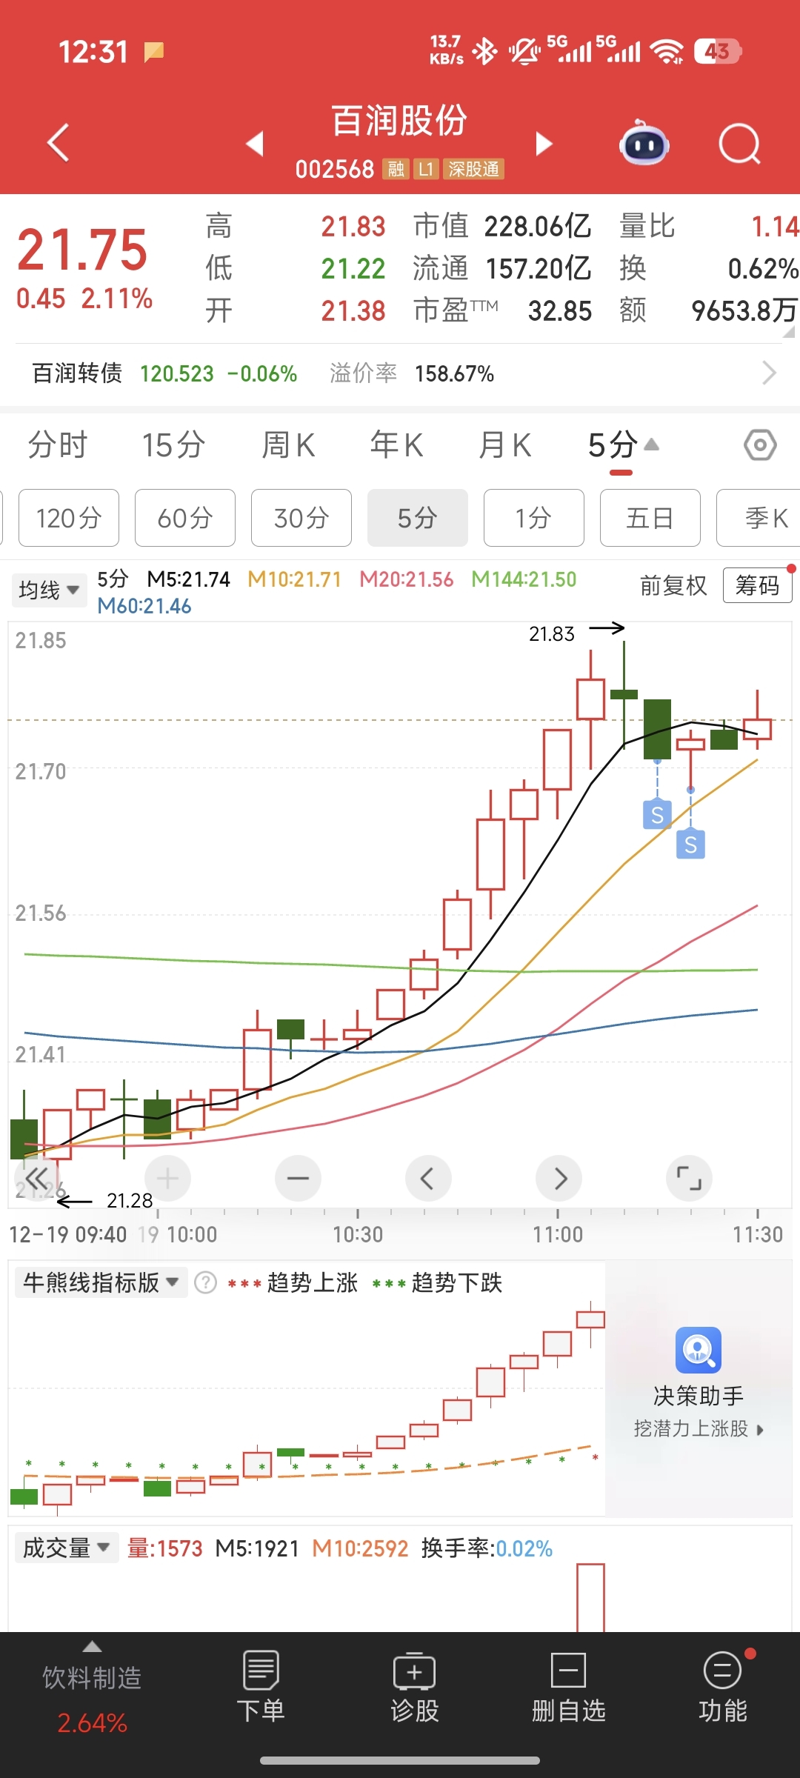
Task: Switch to 年K tab
Action: point(397,445)
